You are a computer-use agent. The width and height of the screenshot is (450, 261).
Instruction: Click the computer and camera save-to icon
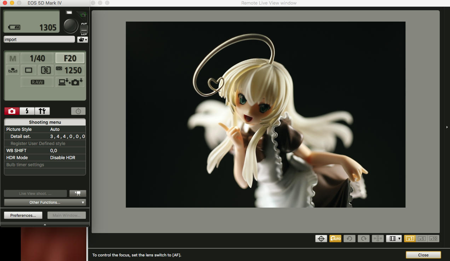[70, 82]
